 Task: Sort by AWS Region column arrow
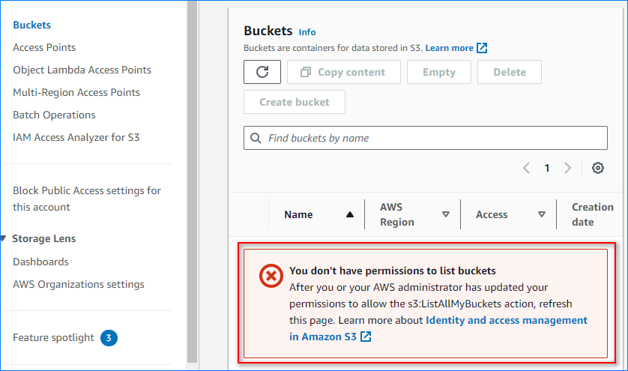(x=445, y=214)
